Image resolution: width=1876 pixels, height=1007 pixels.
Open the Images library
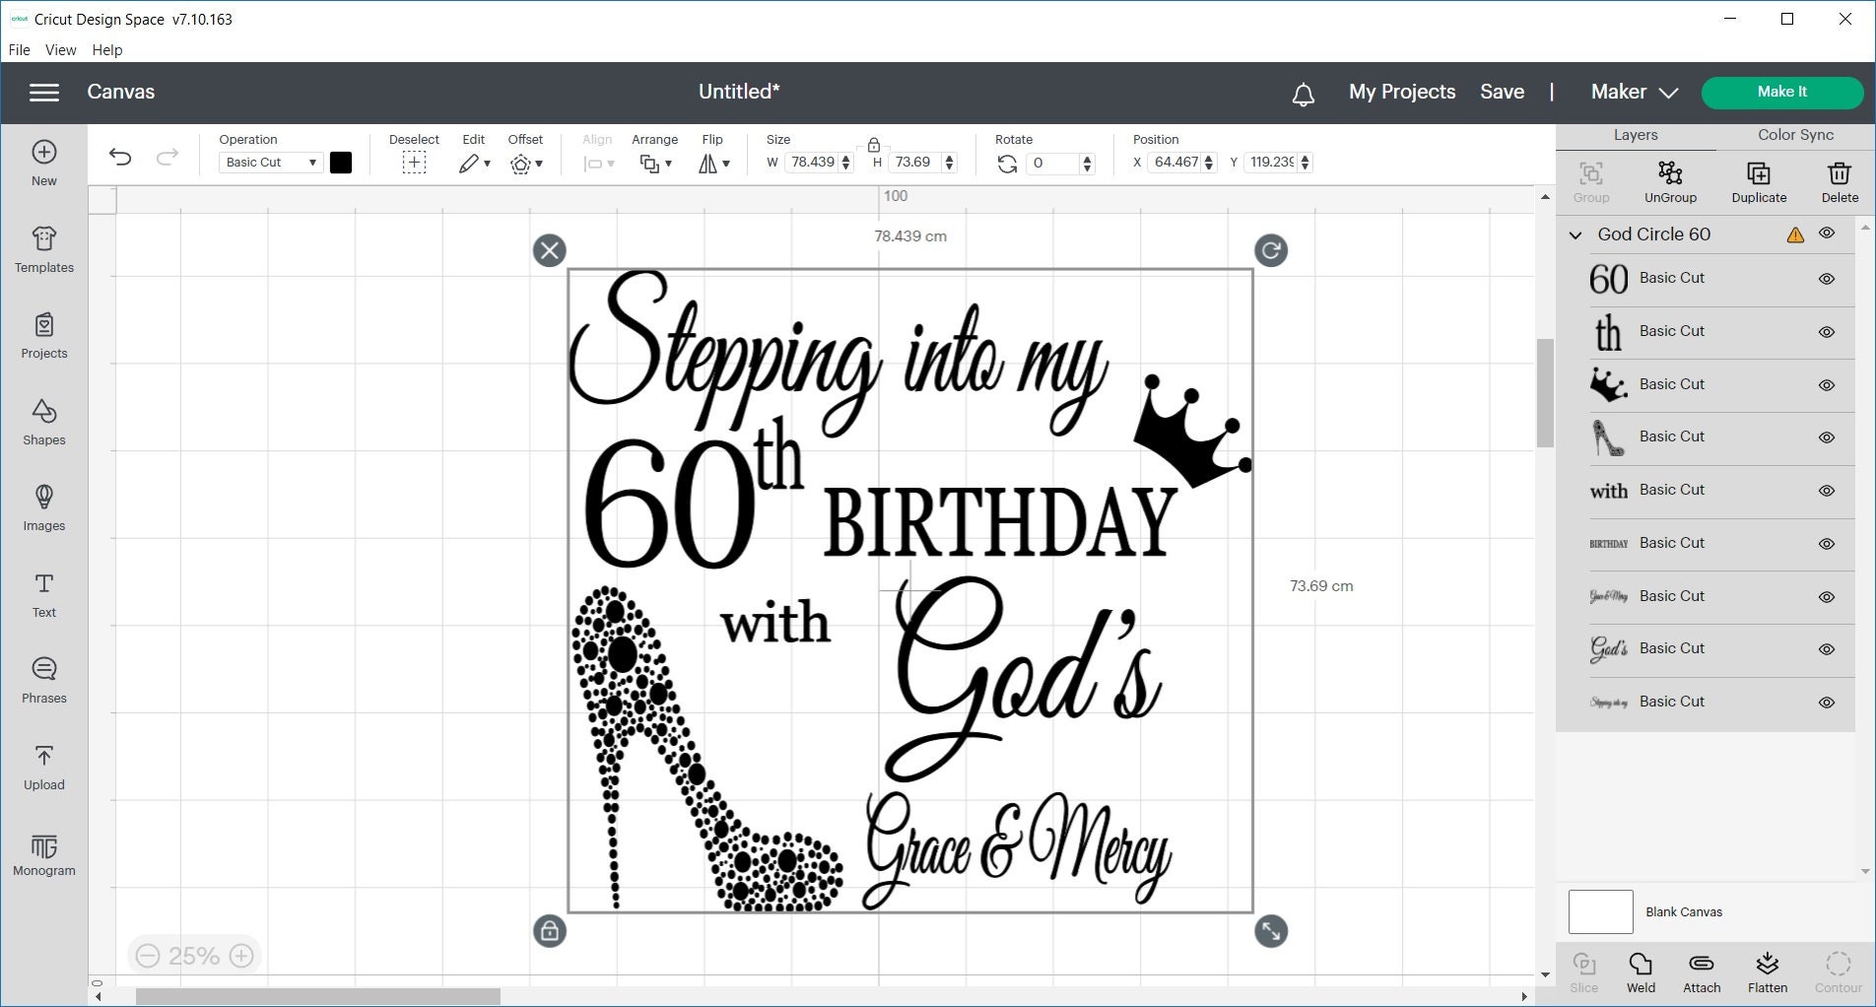[x=43, y=507]
